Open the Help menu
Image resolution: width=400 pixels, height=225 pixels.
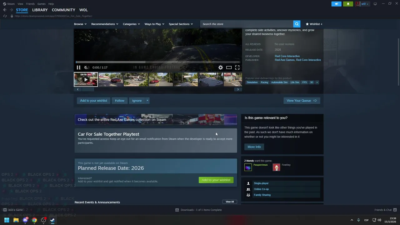coord(51,4)
